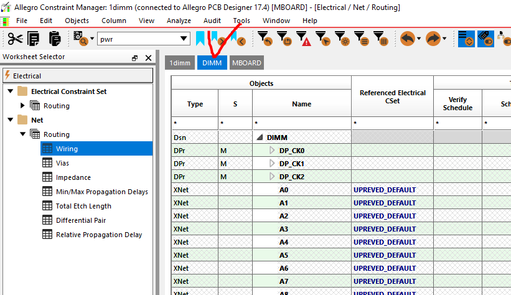Expand the DP_CK0 differential pair
The height and width of the screenshot is (295, 511).
272,150
